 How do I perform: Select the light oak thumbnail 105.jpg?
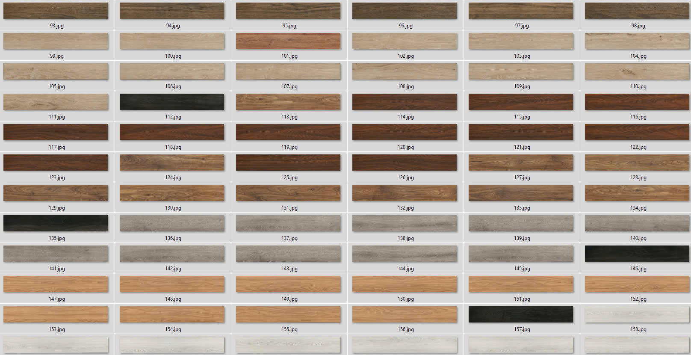point(56,71)
